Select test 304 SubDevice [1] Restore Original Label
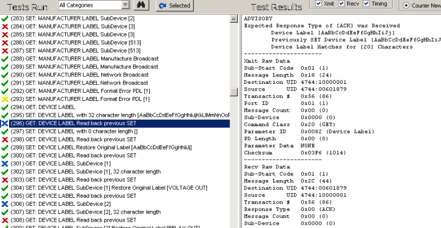Viewport: 441px width, 228px height. coord(102,188)
